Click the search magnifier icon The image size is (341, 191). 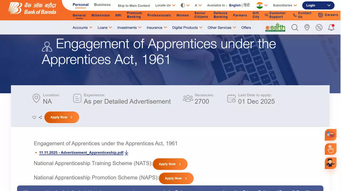click(295, 28)
